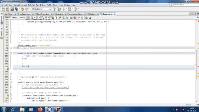Screen dimensions: 199x112
Task: Shift the line left icon
Action: coord(71,17)
